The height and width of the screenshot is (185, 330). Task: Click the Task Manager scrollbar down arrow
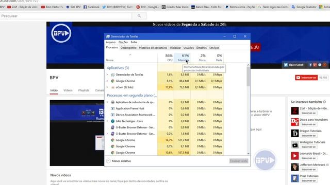click(x=249, y=154)
